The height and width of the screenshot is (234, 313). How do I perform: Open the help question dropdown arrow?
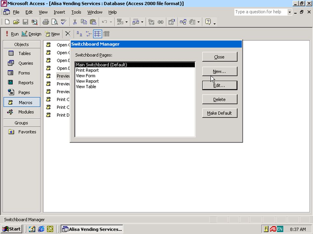[290, 12]
